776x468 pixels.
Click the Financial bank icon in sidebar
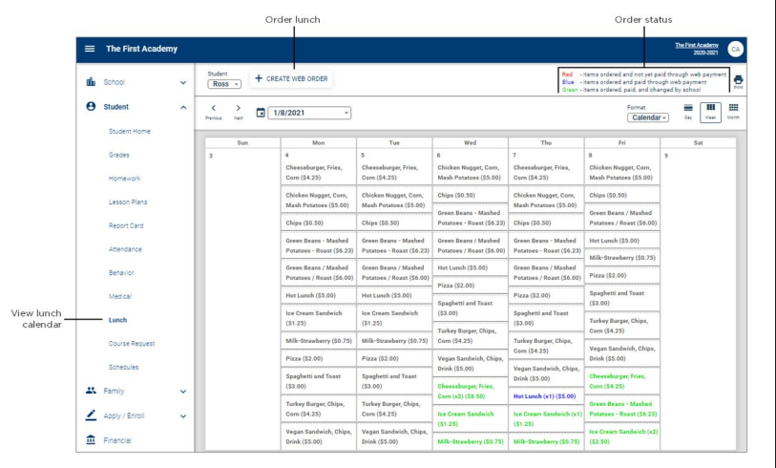tap(90, 440)
